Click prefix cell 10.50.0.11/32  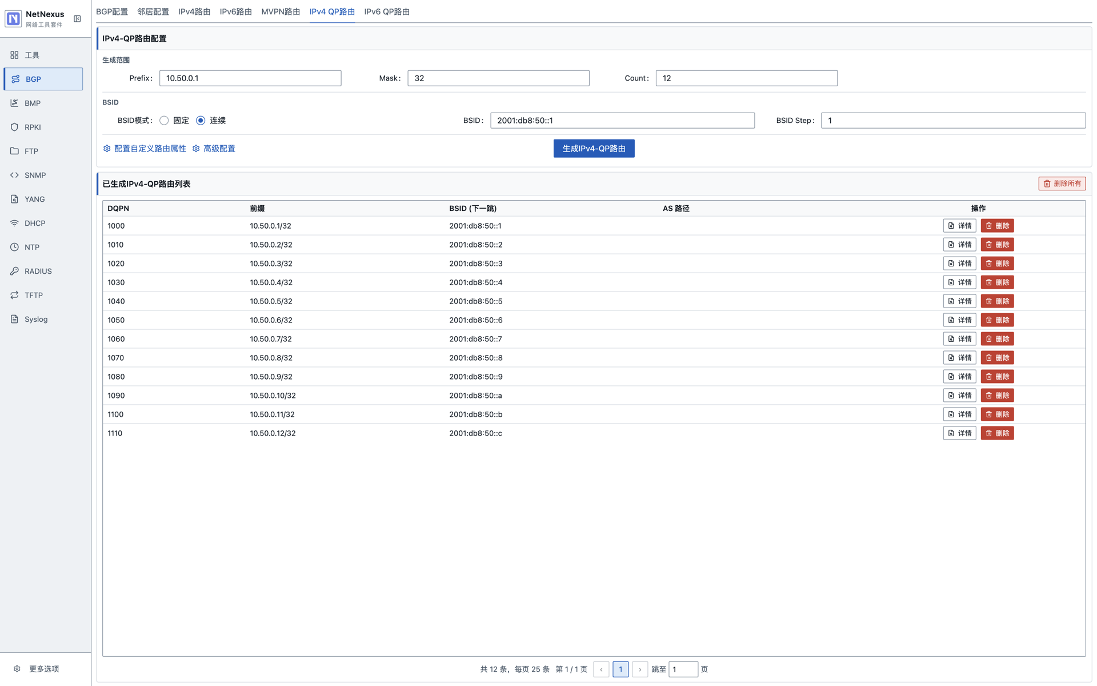(x=272, y=414)
